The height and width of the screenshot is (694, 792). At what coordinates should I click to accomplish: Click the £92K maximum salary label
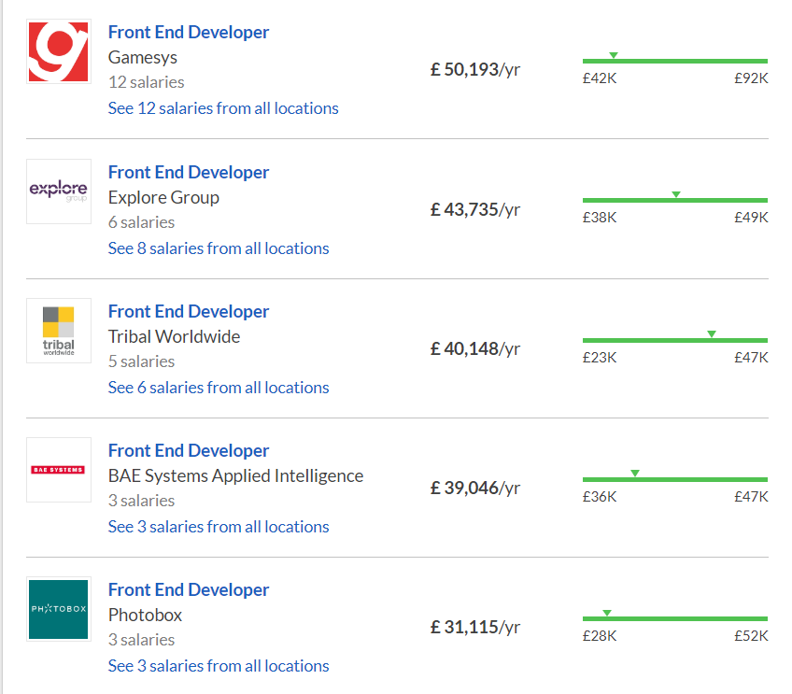(751, 78)
